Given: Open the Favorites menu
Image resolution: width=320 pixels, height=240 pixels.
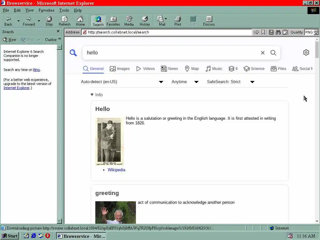Looking at the screenshot, I should click(x=46, y=10).
